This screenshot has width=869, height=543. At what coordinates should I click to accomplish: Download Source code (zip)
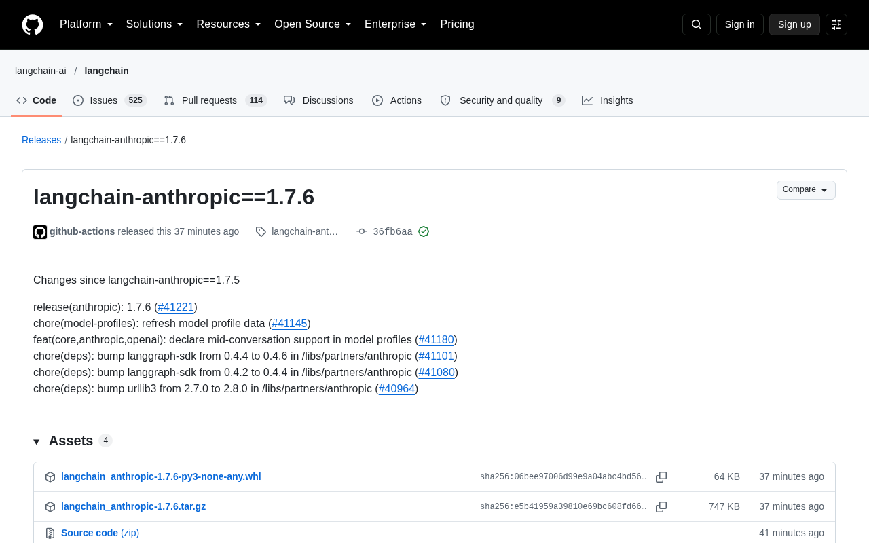pos(100,533)
